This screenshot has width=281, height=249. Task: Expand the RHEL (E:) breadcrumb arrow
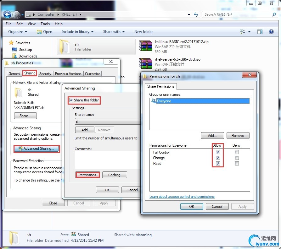point(80,14)
